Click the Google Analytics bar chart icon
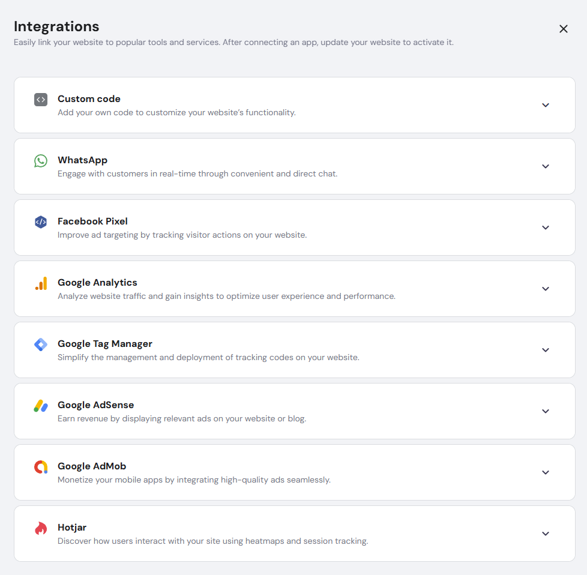 pos(41,283)
